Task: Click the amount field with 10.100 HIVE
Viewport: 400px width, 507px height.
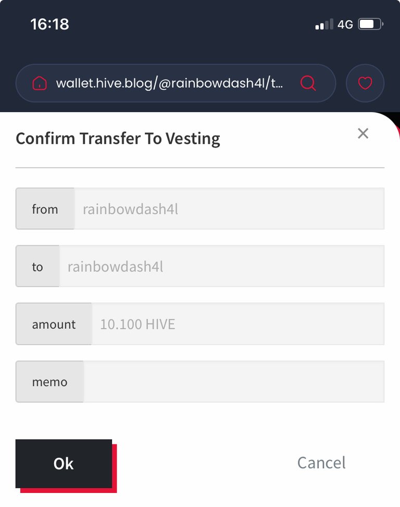Action: point(238,324)
